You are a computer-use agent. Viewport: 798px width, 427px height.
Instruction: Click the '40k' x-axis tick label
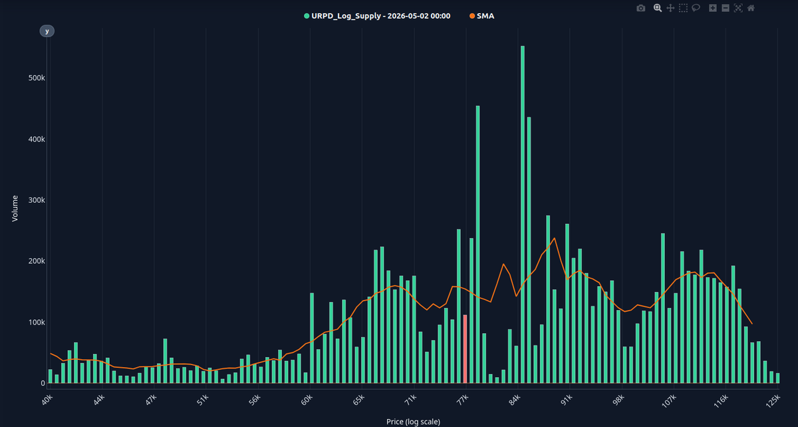46,400
